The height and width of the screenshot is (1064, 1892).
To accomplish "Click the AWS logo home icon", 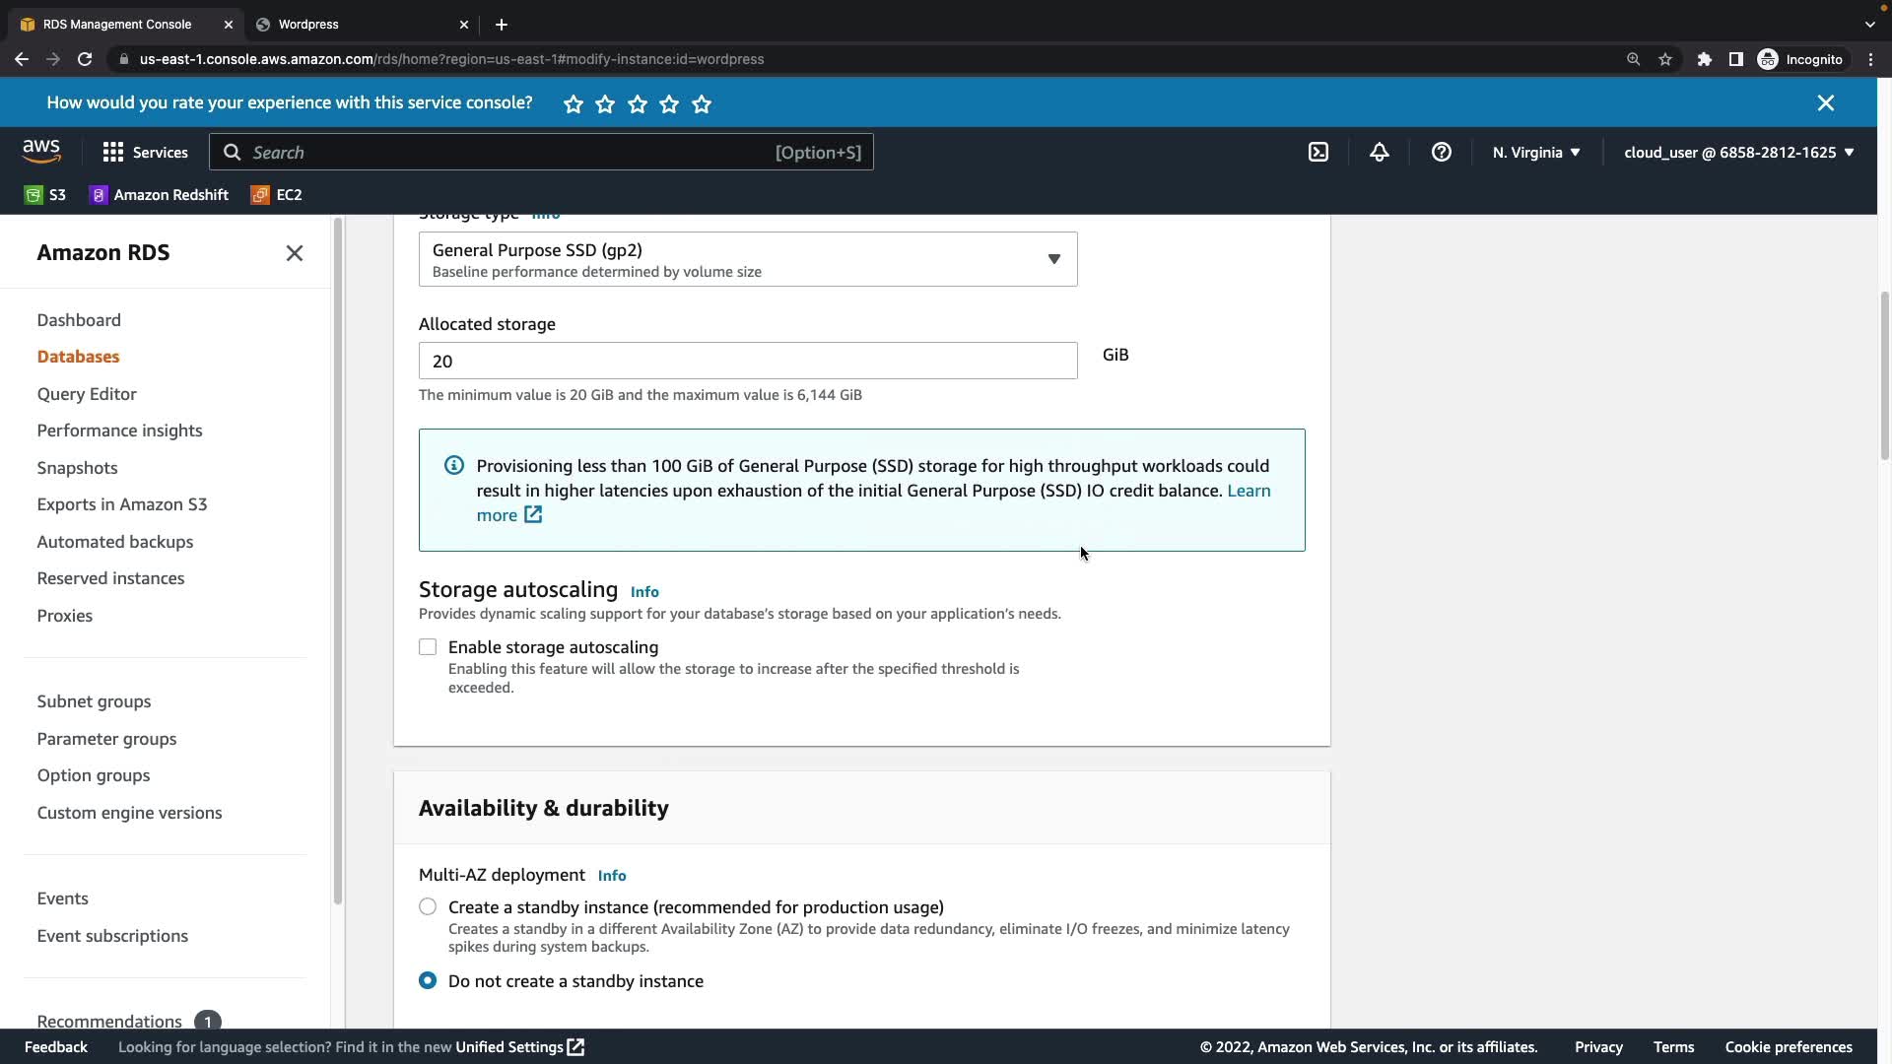I will tap(41, 151).
